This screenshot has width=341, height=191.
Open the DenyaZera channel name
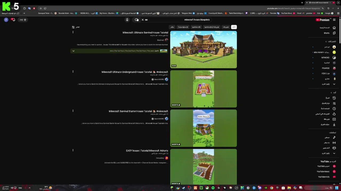tap(160, 158)
